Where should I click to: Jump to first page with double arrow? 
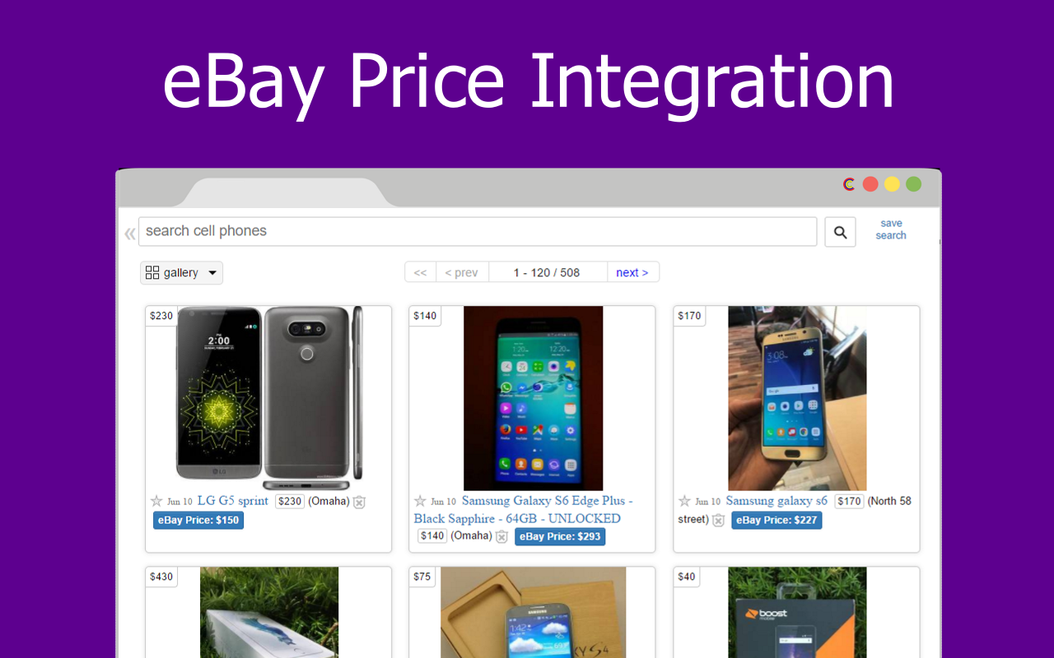pos(420,272)
